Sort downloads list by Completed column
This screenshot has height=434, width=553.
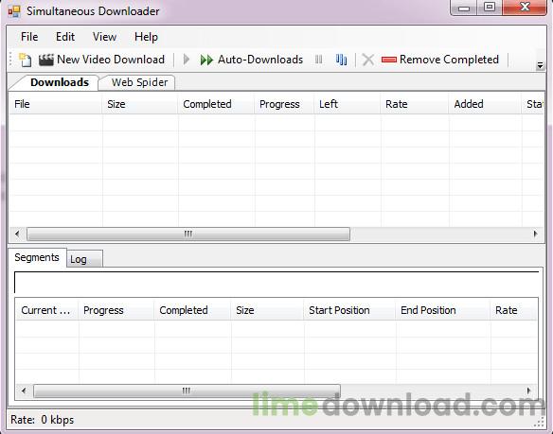point(216,104)
